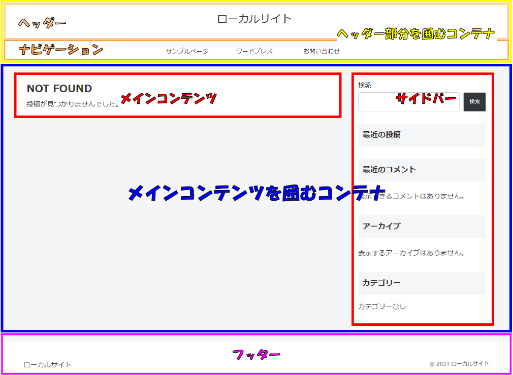
Task: Click the magenta フッター annotation label
Action: tap(256, 355)
